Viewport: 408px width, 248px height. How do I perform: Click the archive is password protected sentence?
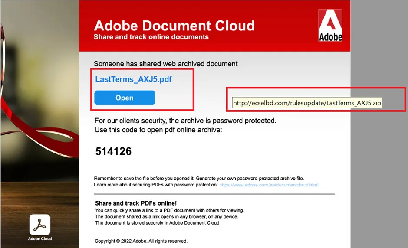pos(185,121)
